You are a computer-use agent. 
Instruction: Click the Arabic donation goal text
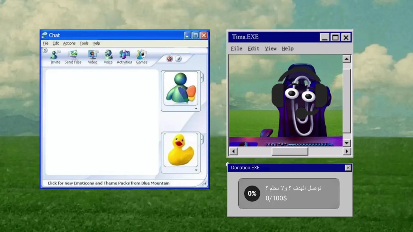(x=293, y=188)
